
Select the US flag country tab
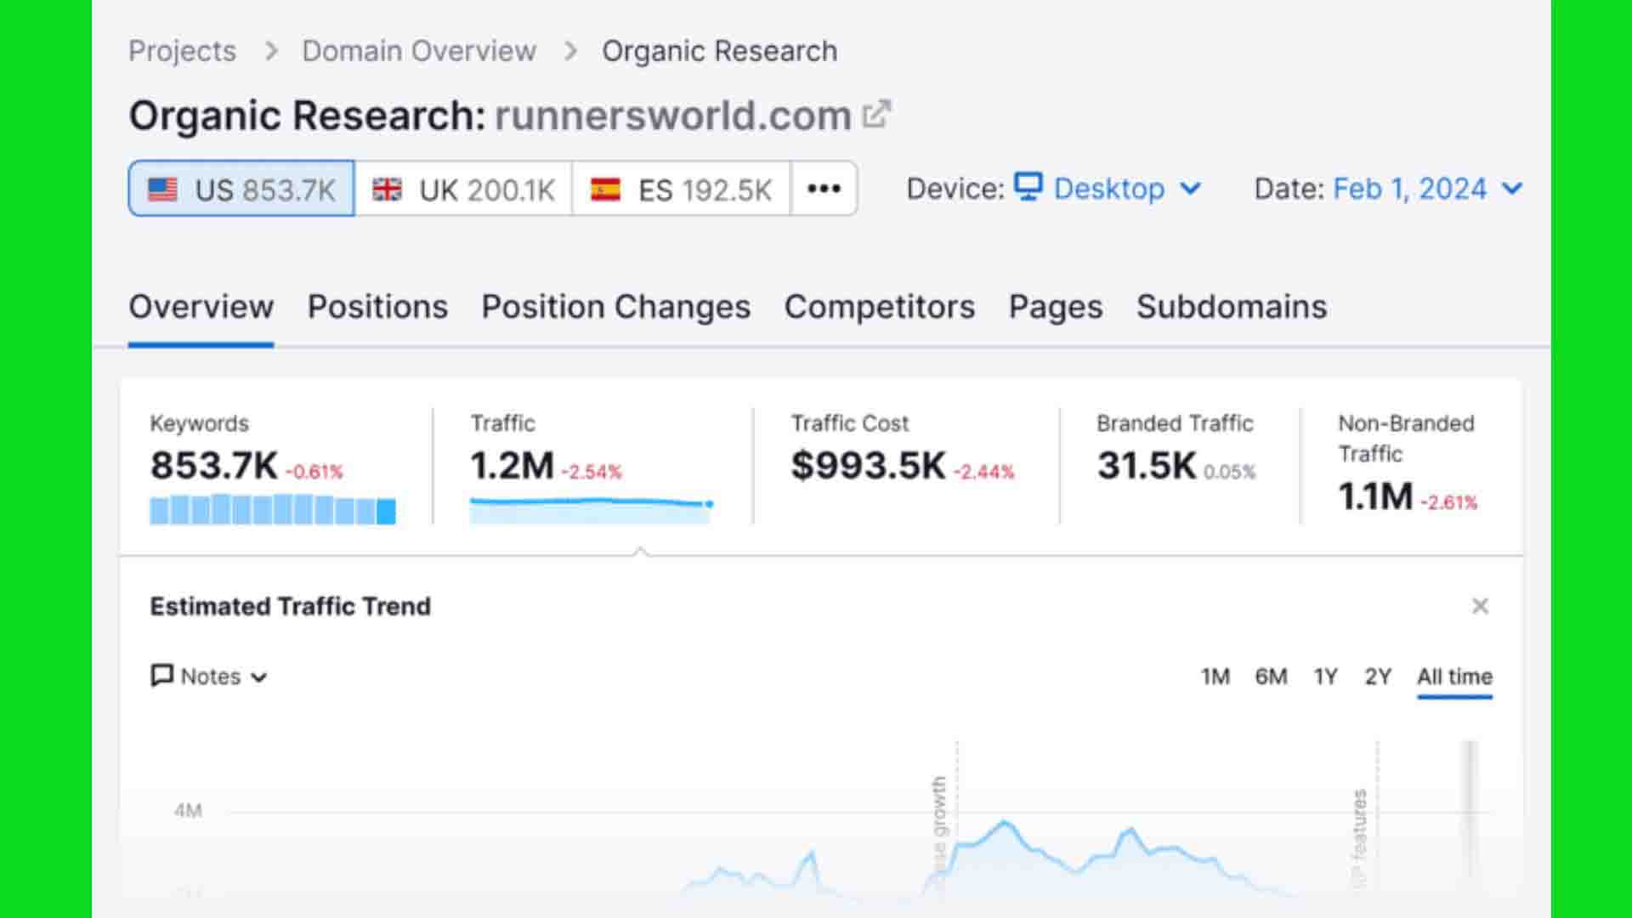pos(241,189)
